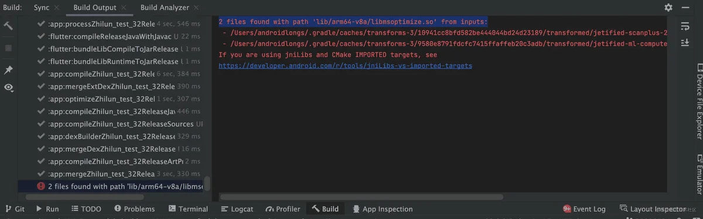Open the Event Log with 9+ badge
Viewport: 703px width, 219px height.
(584, 208)
